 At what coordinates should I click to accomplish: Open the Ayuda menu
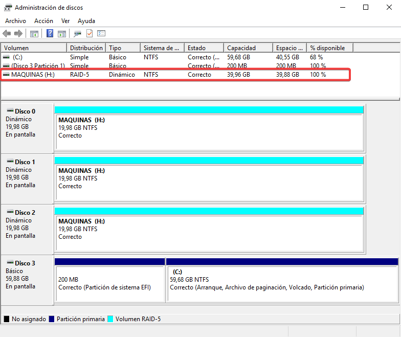coord(86,21)
